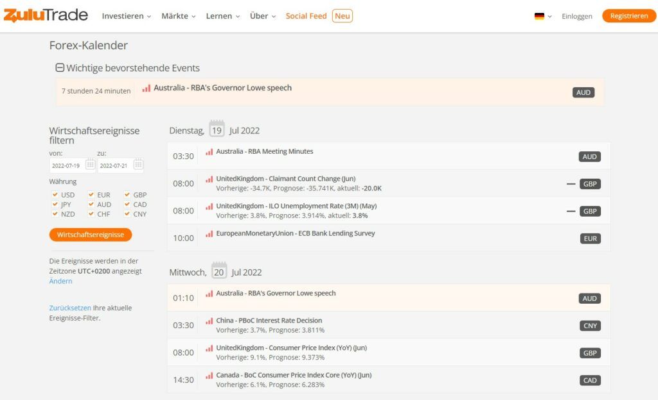The width and height of the screenshot is (658, 400).
Task: Uncheck the NZD currency checkbox
Action: click(55, 213)
